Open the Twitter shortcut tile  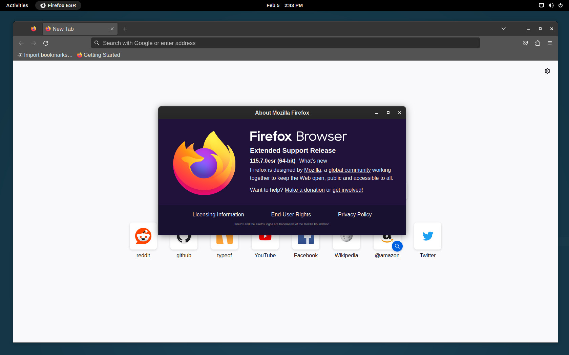pyautogui.click(x=428, y=241)
